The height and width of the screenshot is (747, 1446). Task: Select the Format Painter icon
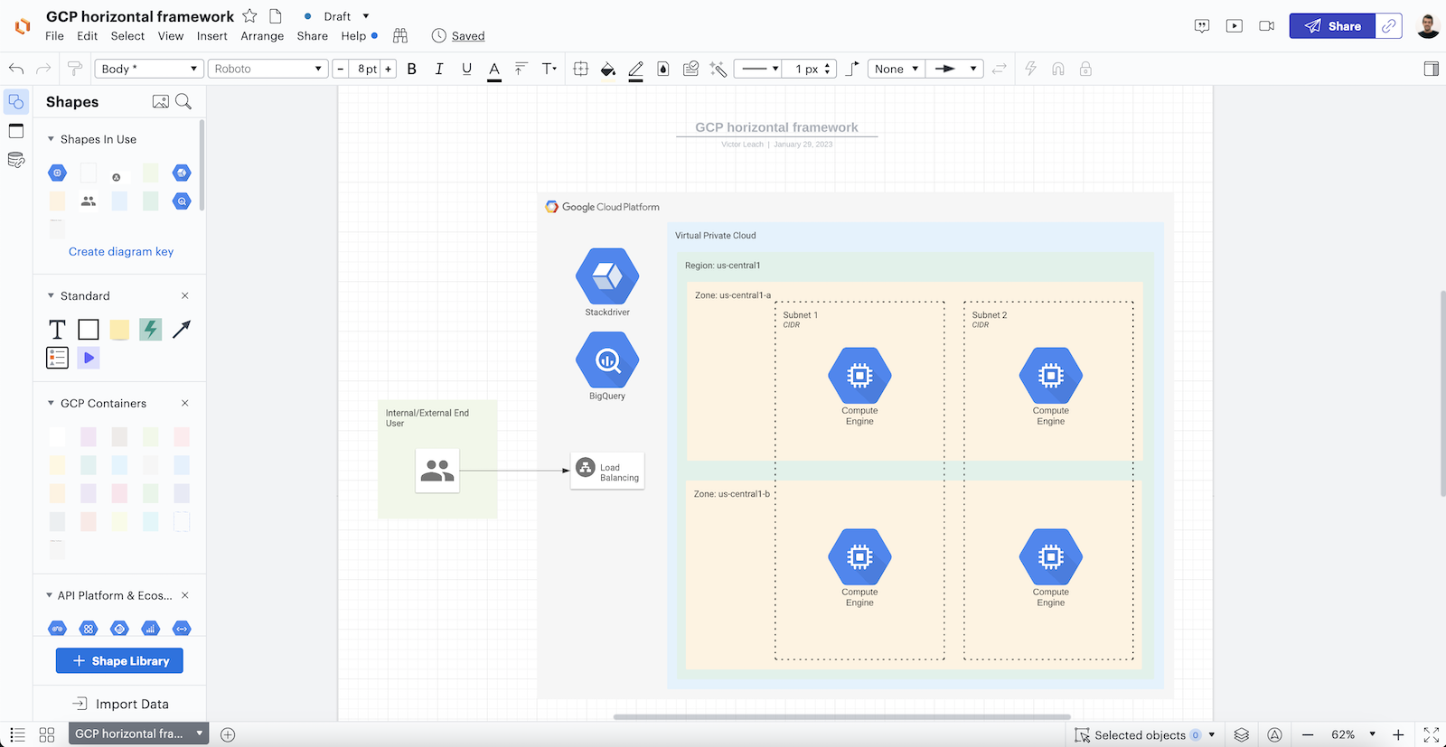click(x=75, y=69)
